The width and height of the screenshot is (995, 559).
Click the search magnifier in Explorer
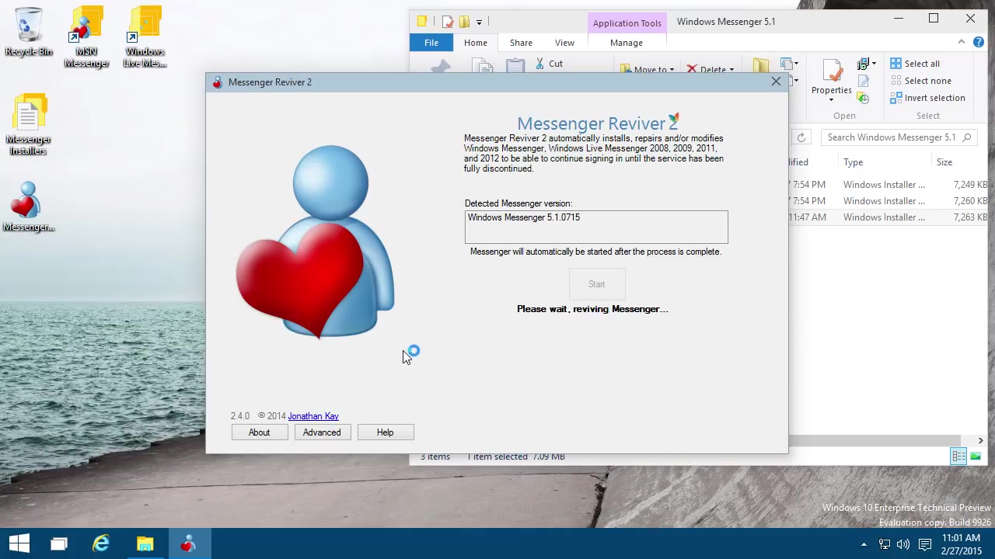pos(967,137)
